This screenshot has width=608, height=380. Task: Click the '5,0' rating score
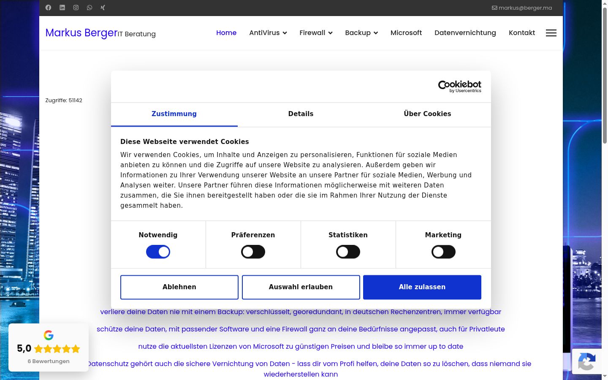[24, 349]
